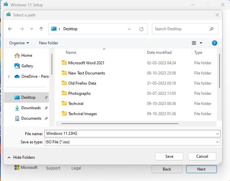Click the navigation pane vertical scrollbar
230x181 pixels.
(52, 64)
